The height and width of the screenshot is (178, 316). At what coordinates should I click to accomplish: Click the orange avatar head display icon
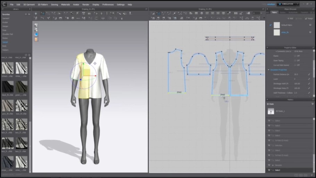pyautogui.click(x=36, y=40)
